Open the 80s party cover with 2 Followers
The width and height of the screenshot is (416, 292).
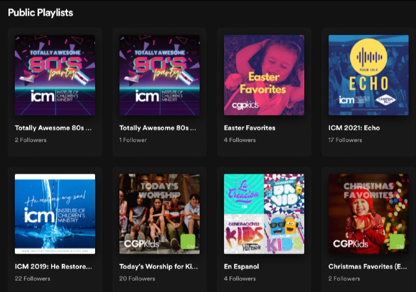click(55, 75)
